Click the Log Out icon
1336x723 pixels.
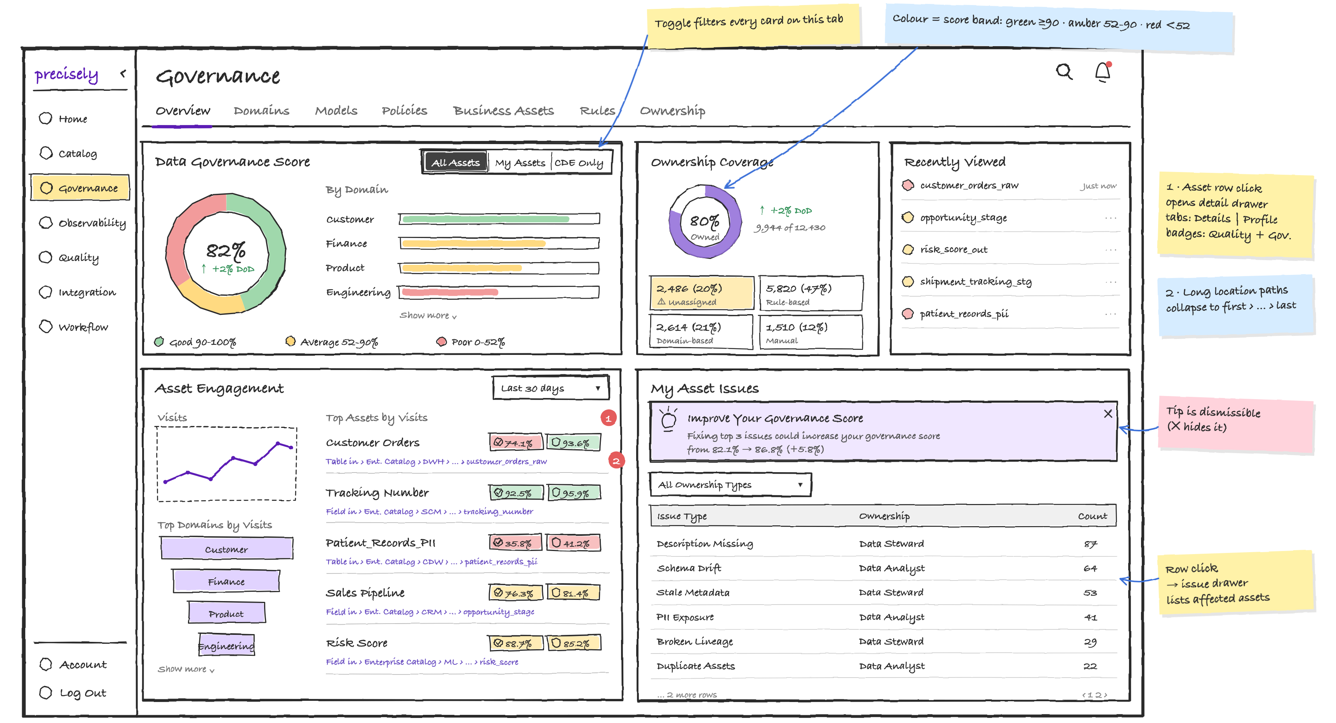point(46,693)
